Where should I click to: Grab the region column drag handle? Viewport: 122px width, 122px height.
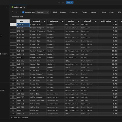click(x=66, y=21)
